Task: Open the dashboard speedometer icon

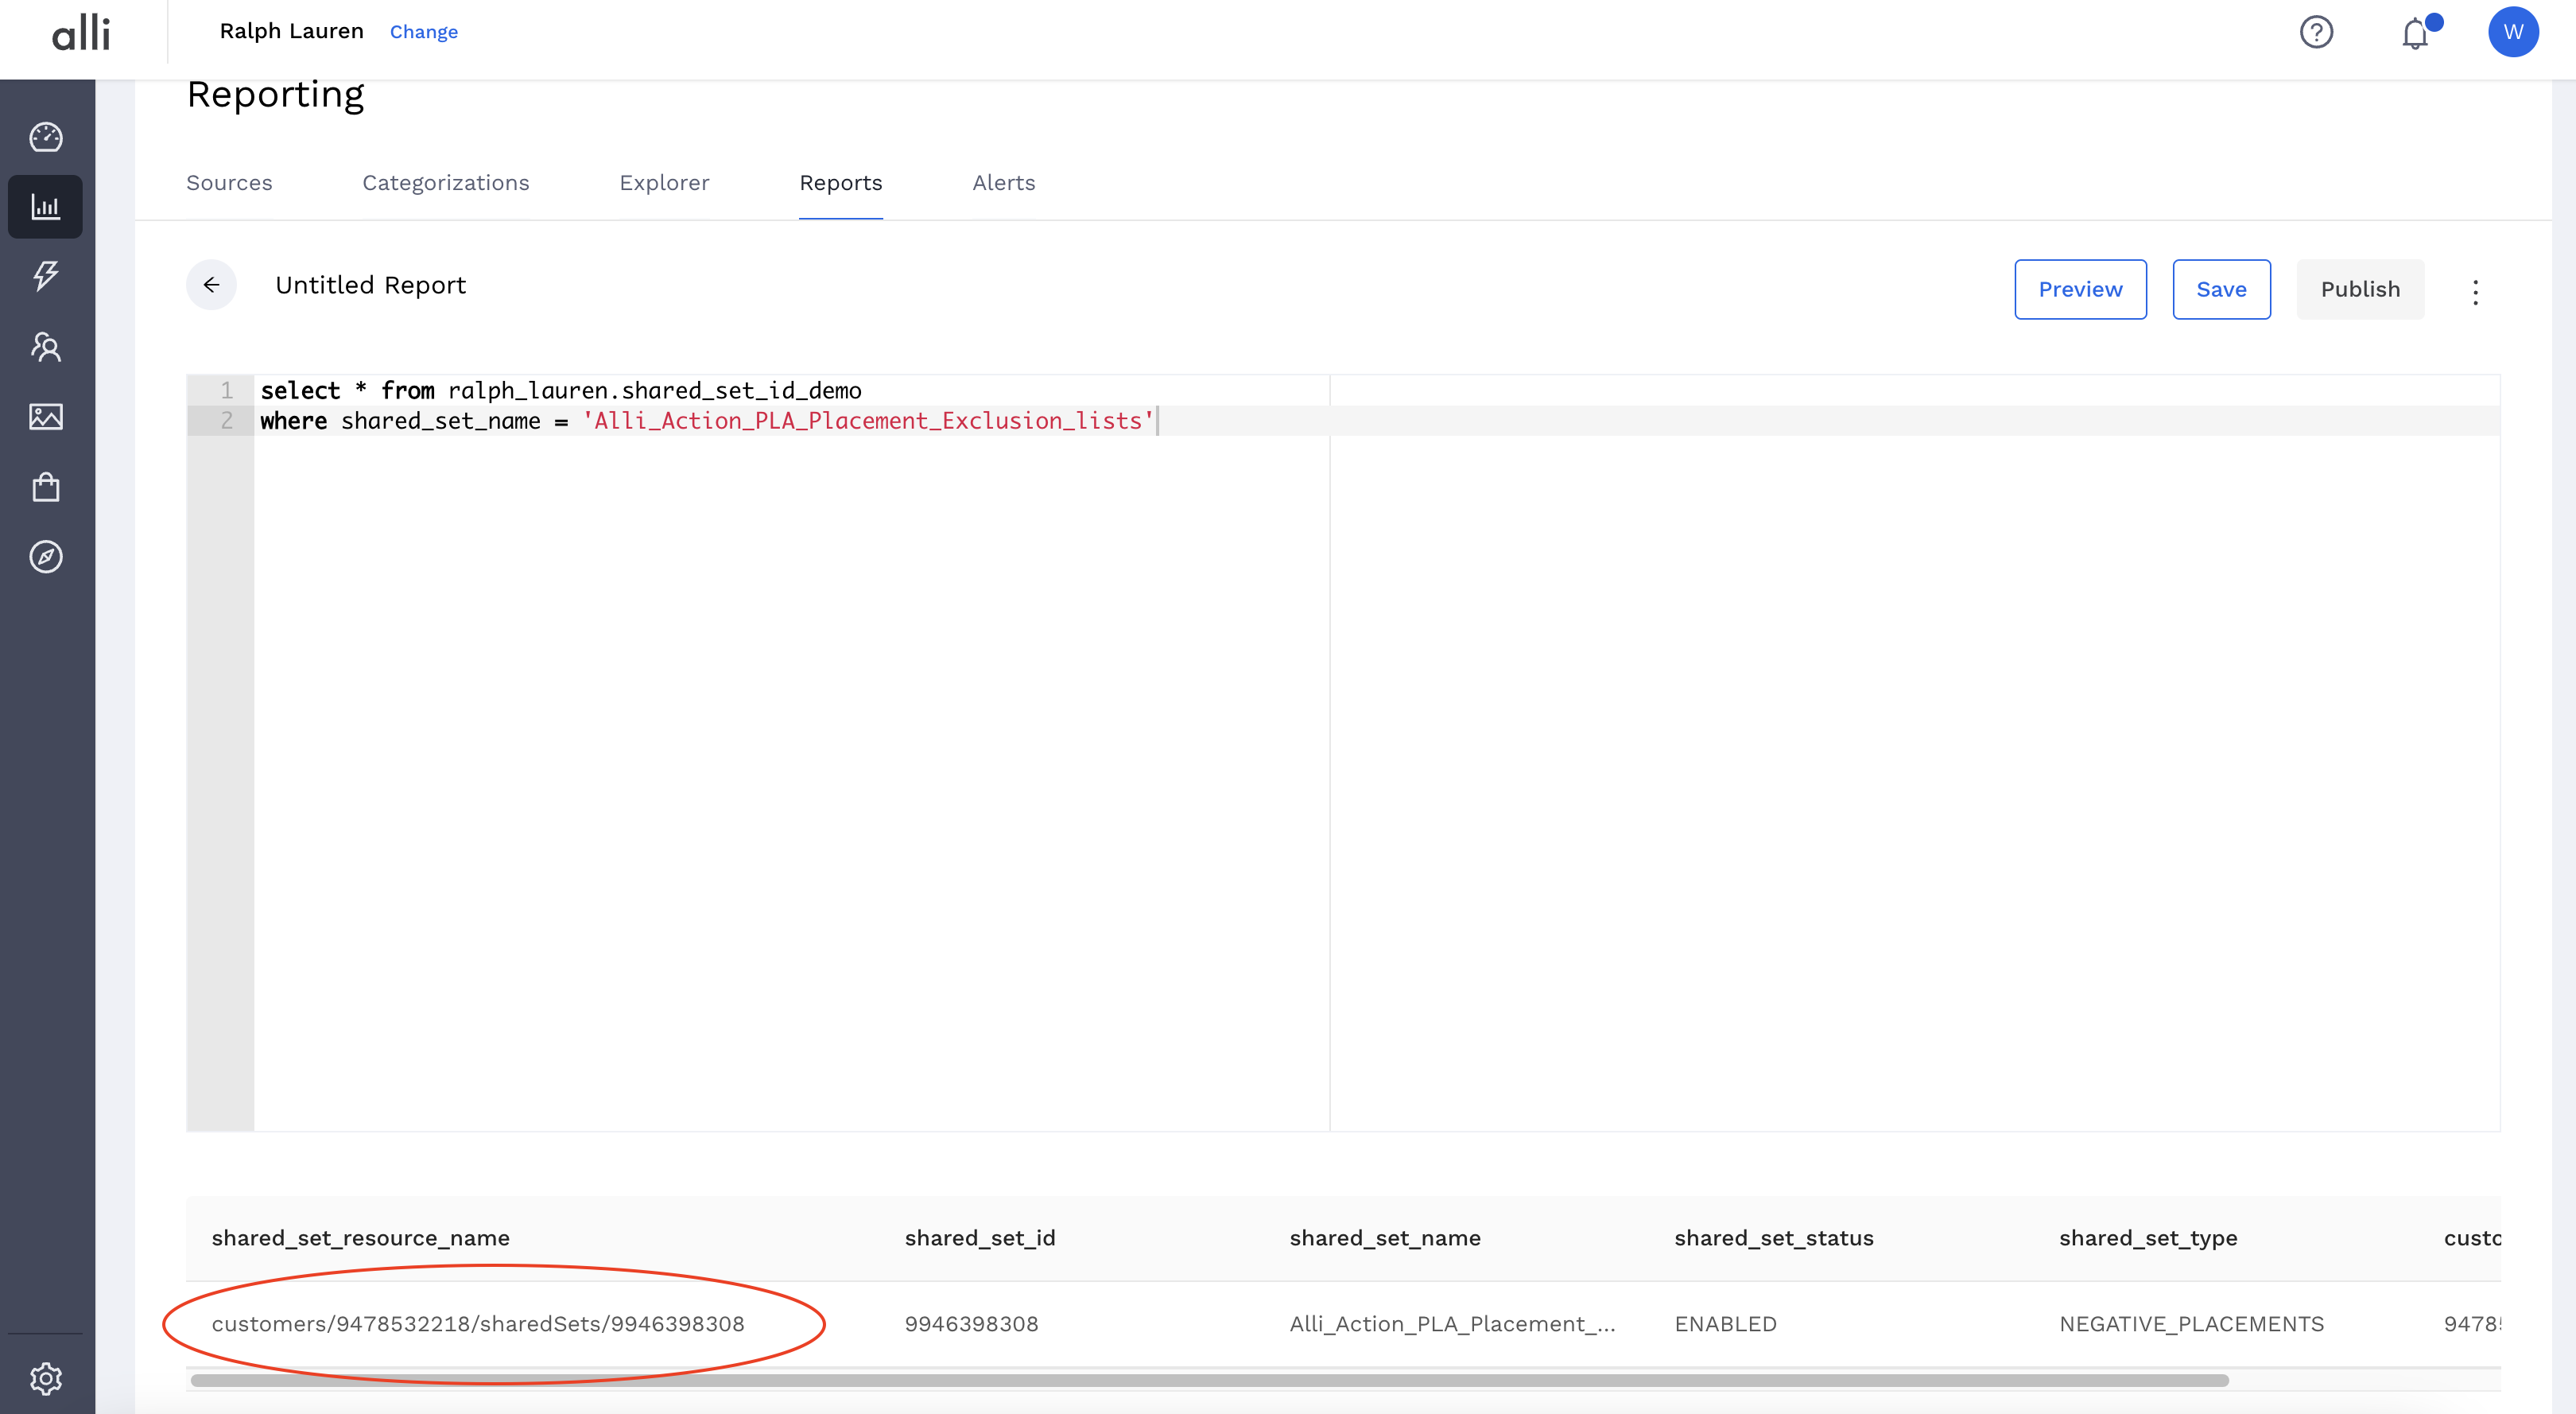Action: [45, 137]
